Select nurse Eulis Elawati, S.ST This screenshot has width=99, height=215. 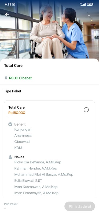(28, 181)
